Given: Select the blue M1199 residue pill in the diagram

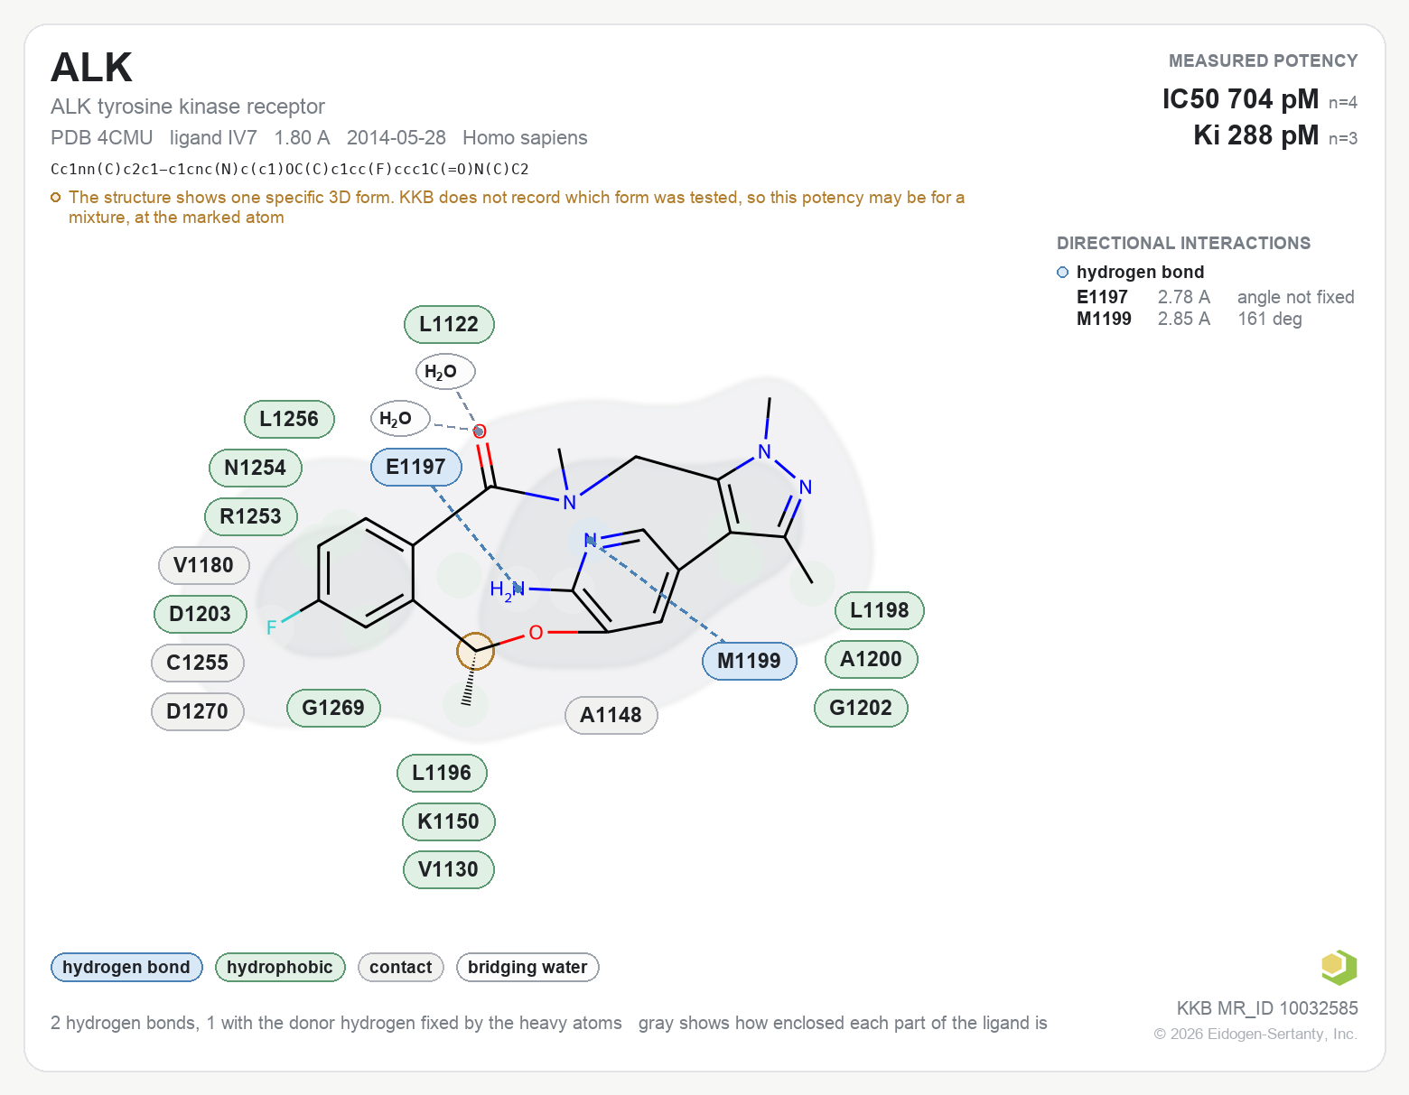Looking at the screenshot, I should pos(750,661).
